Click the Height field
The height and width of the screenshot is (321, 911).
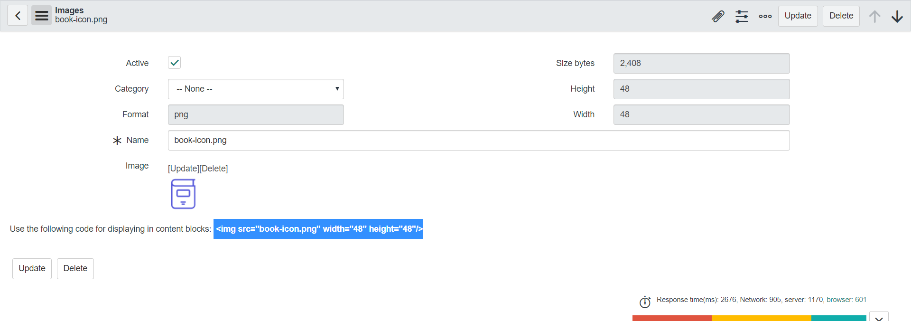click(701, 89)
